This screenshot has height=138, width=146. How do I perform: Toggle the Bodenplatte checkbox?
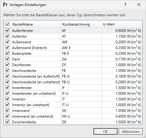[x=7, y=53]
